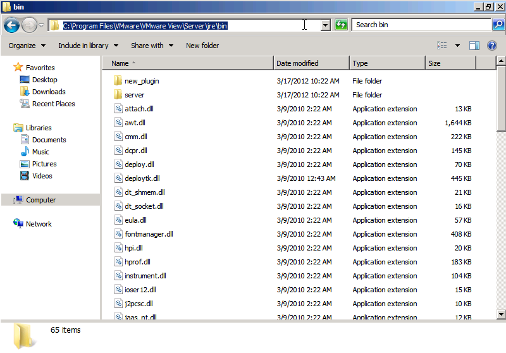The image size is (506, 353).
Task: Click the bin folder icon in title bar
Action: click(6, 6)
